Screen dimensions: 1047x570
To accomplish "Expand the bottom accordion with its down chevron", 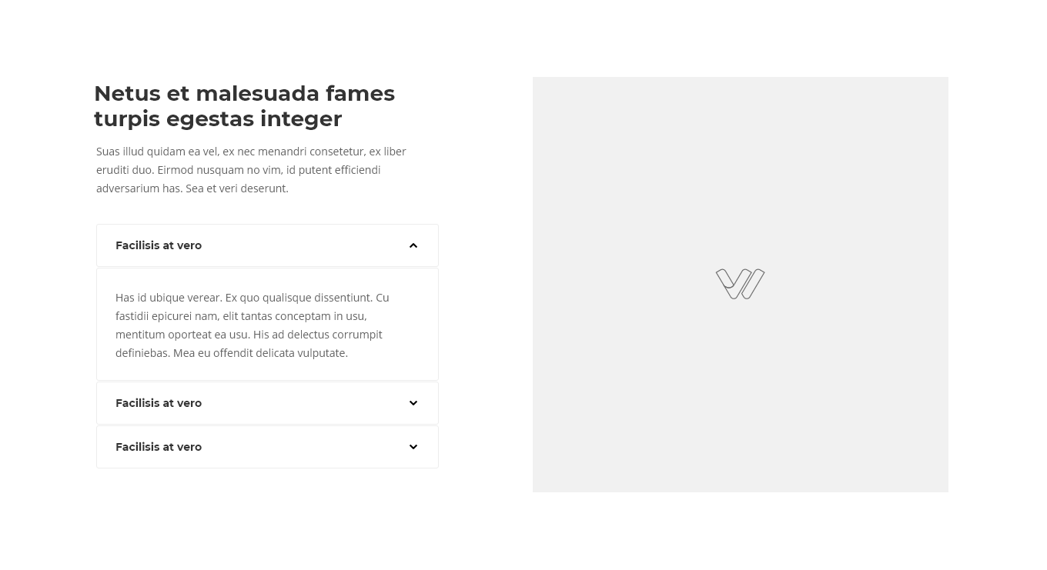I will 413,447.
